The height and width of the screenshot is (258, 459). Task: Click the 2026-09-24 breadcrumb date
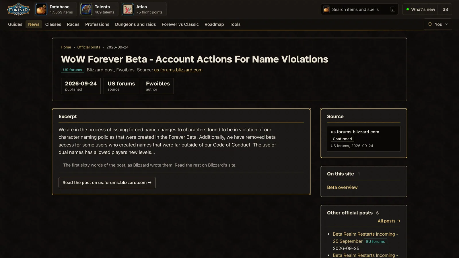[x=118, y=47]
